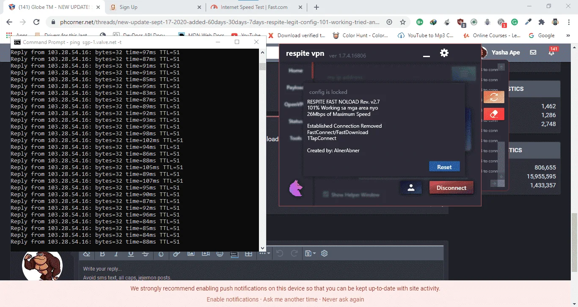Reload the current page

point(36,22)
